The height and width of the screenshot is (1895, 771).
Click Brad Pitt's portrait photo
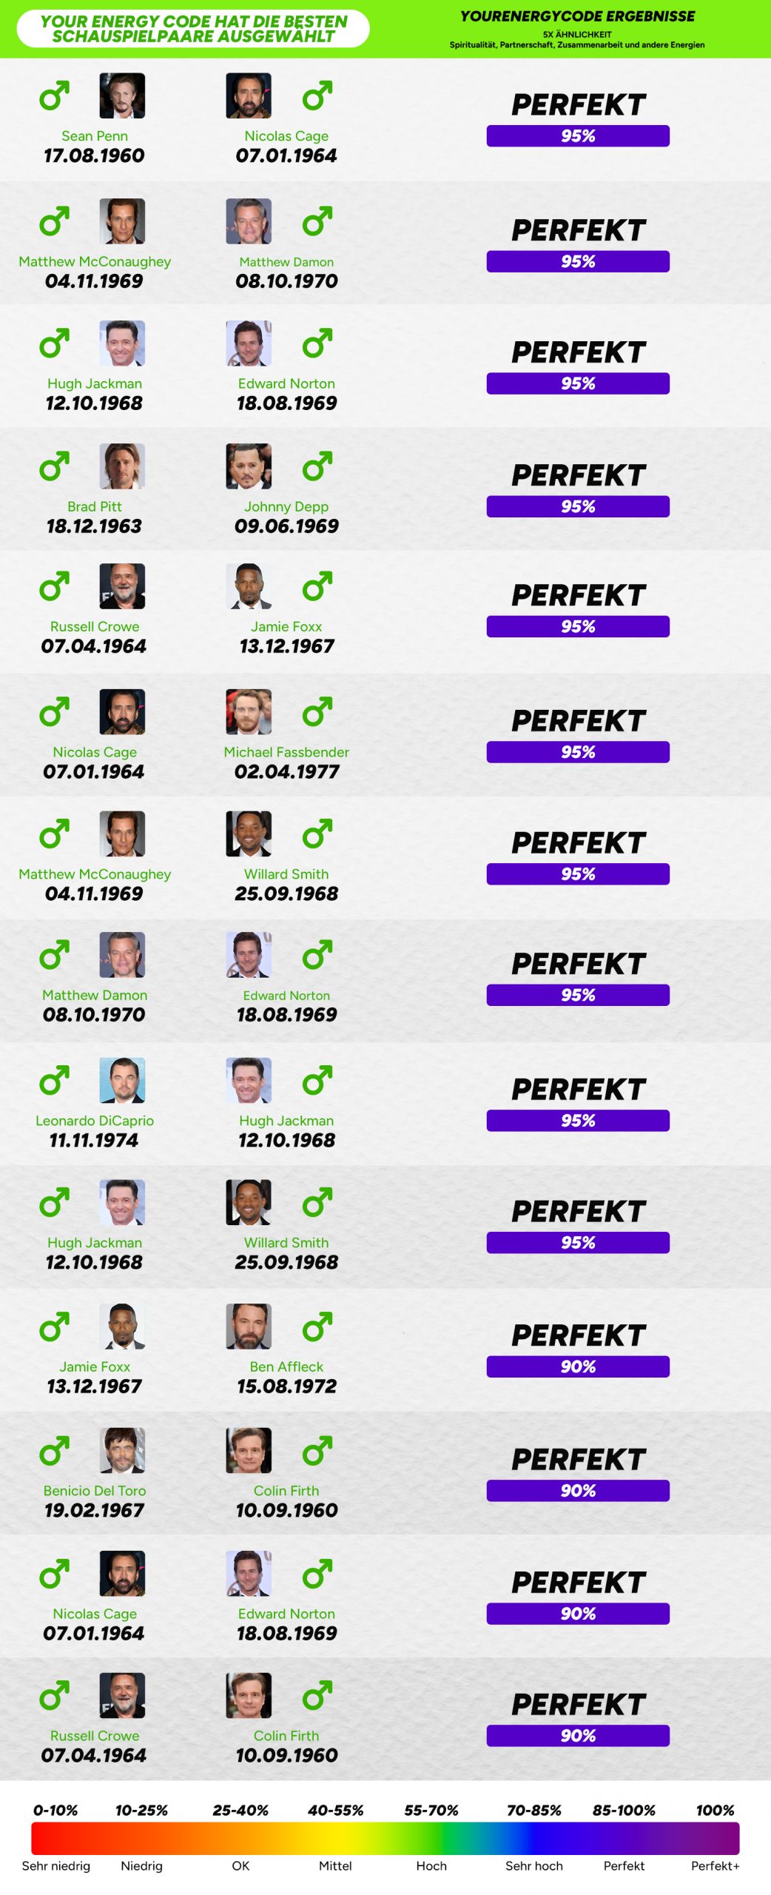(122, 466)
